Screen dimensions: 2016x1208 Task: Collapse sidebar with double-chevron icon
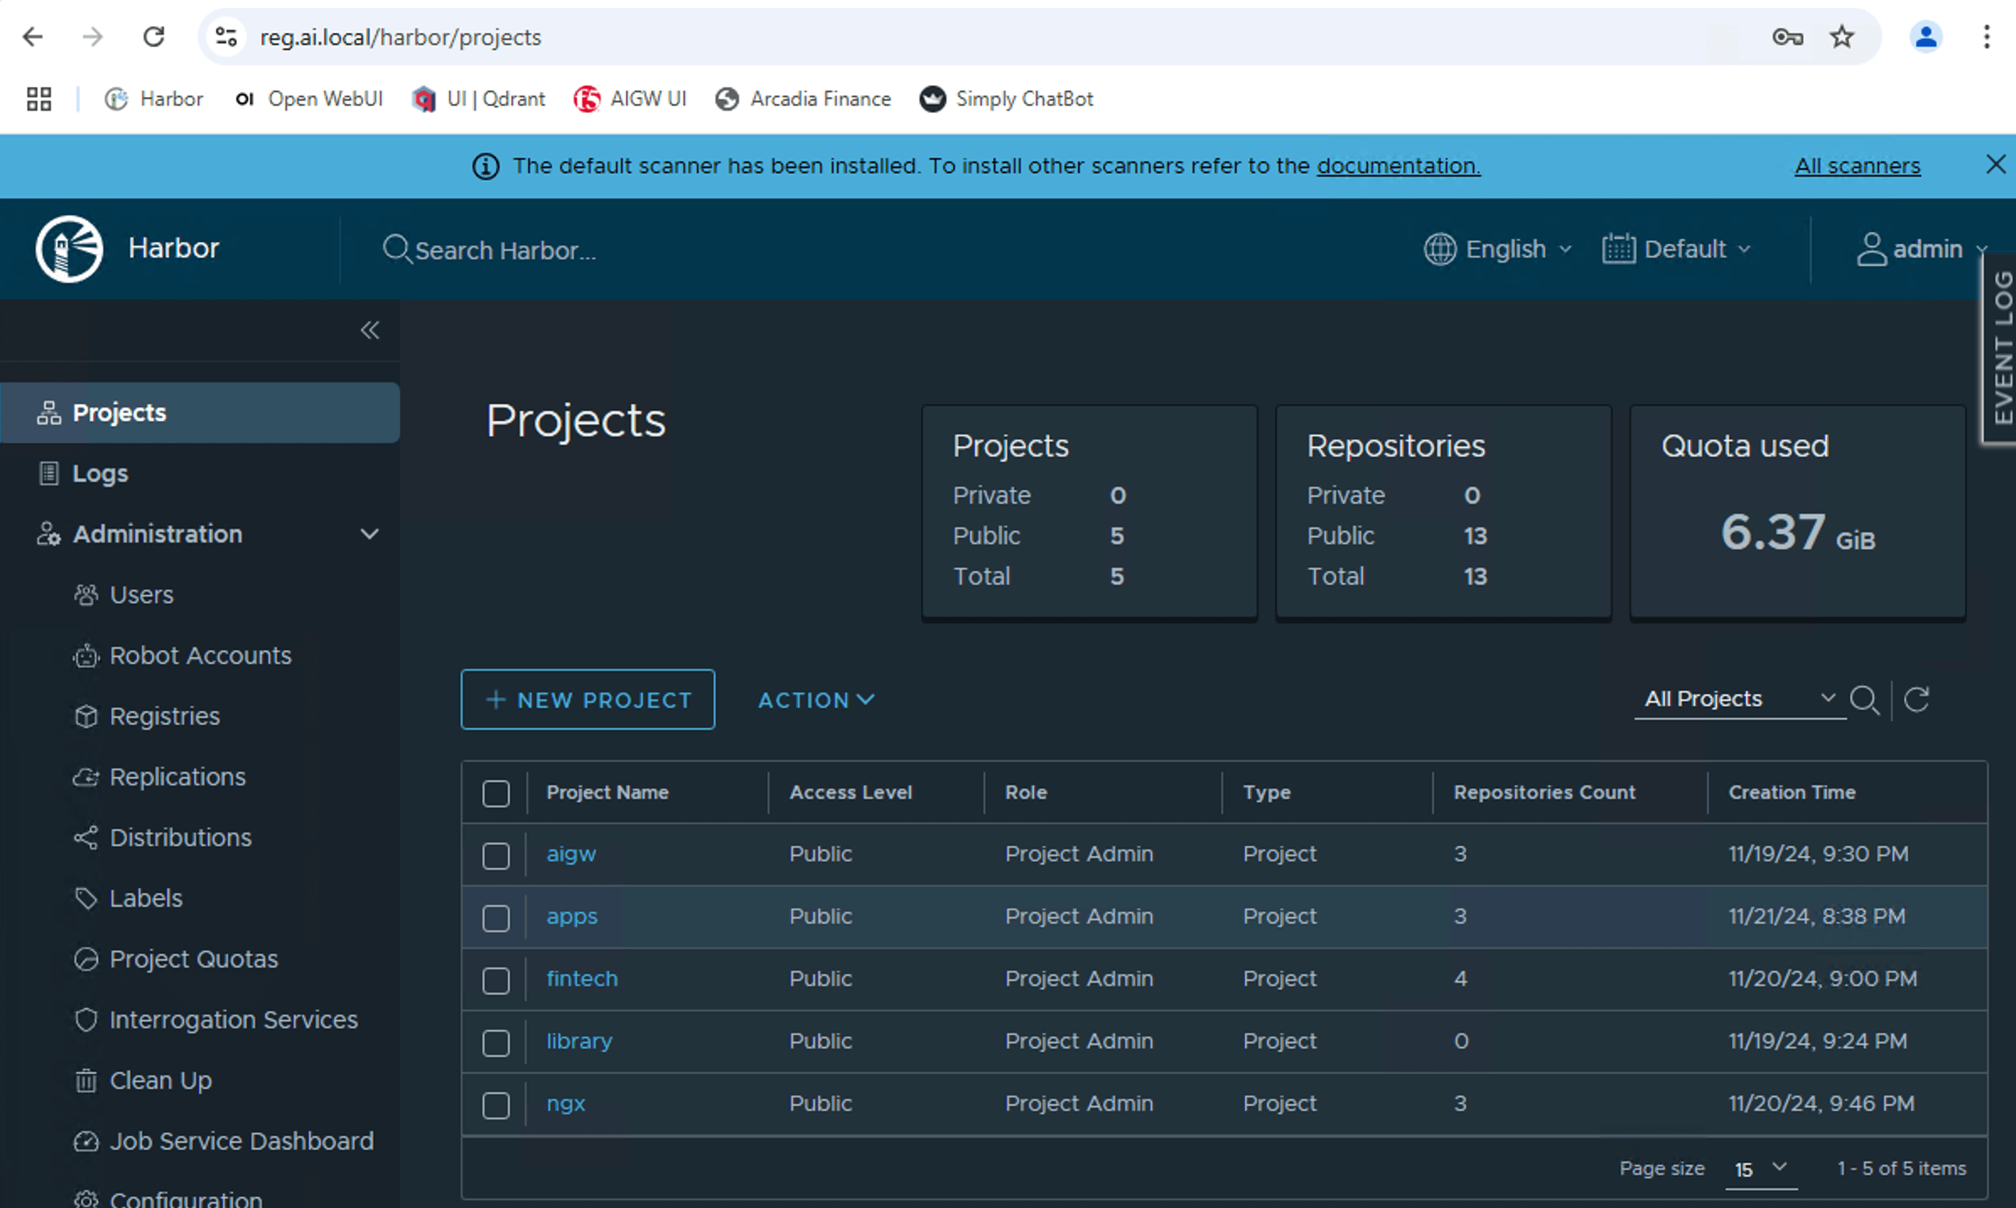tap(369, 330)
